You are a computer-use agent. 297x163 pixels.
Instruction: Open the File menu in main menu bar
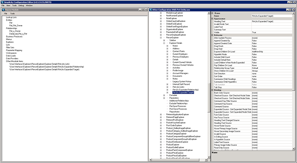3,6
